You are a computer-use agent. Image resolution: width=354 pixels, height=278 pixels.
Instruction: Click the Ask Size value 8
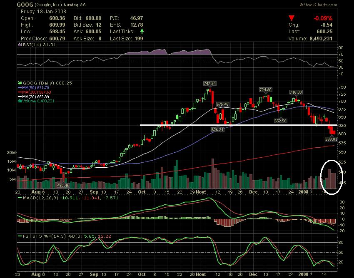coord(100,39)
